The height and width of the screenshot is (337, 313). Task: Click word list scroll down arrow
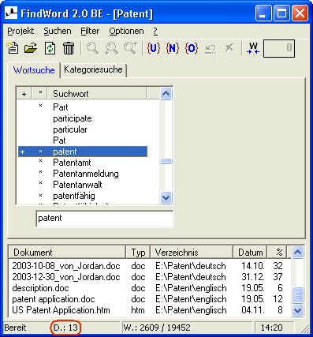(166, 197)
